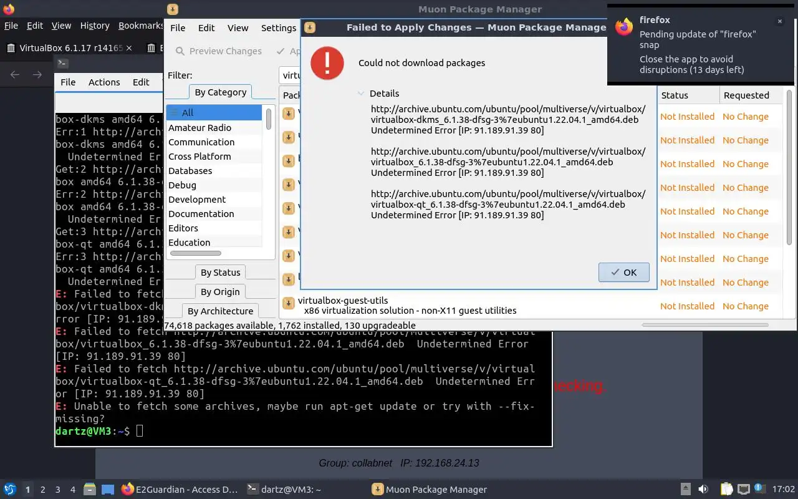Screen dimensions: 798x499
Task: Click Preview Changes in Muon toolbar
Action: (218, 51)
